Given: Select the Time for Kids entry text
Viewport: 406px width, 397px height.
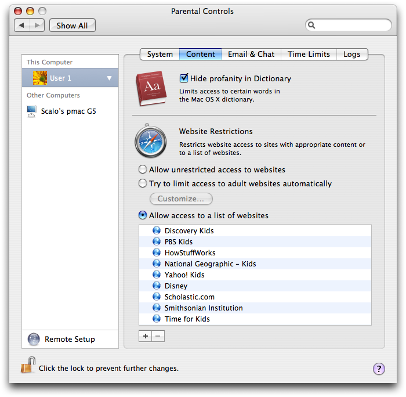Looking at the screenshot, I should pos(187,319).
